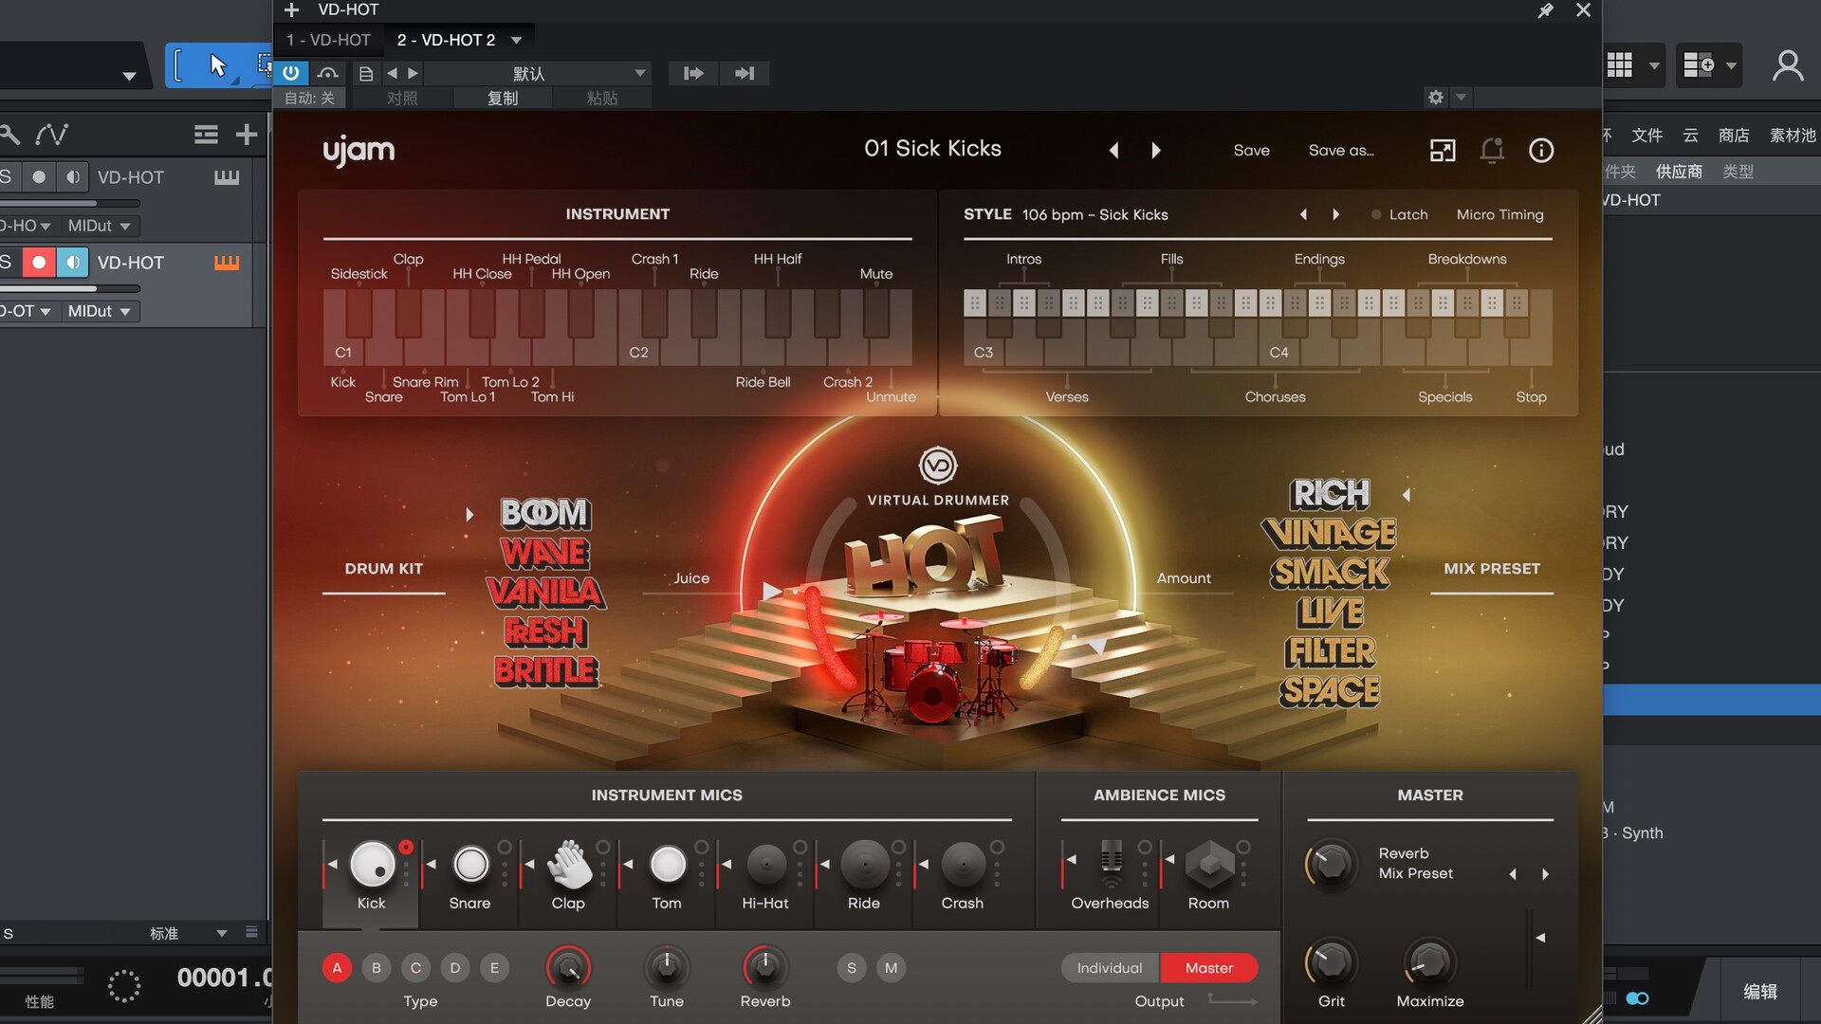Select kick type C
1821x1024 pixels.
[415, 968]
